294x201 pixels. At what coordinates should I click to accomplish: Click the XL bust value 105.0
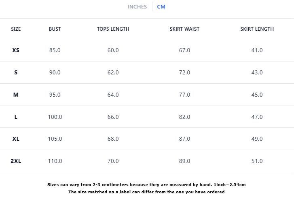click(55, 139)
